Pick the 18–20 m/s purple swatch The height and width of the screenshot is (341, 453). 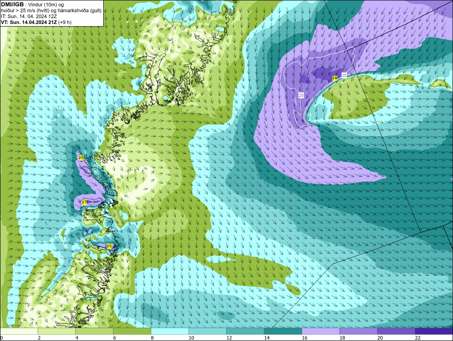tap(358, 331)
